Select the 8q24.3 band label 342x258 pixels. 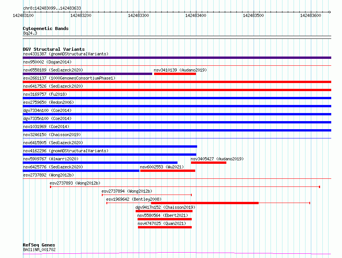30,33
